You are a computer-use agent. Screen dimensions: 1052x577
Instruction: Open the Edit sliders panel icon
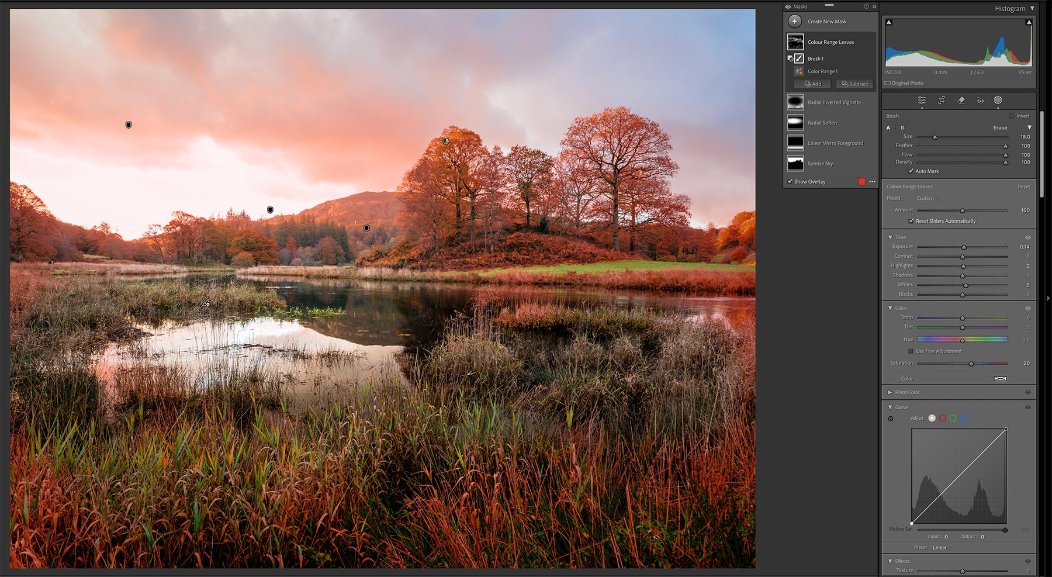tap(922, 100)
